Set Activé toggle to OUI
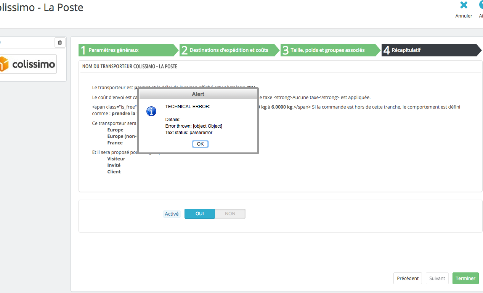This screenshot has height=293, width=483. (200, 214)
